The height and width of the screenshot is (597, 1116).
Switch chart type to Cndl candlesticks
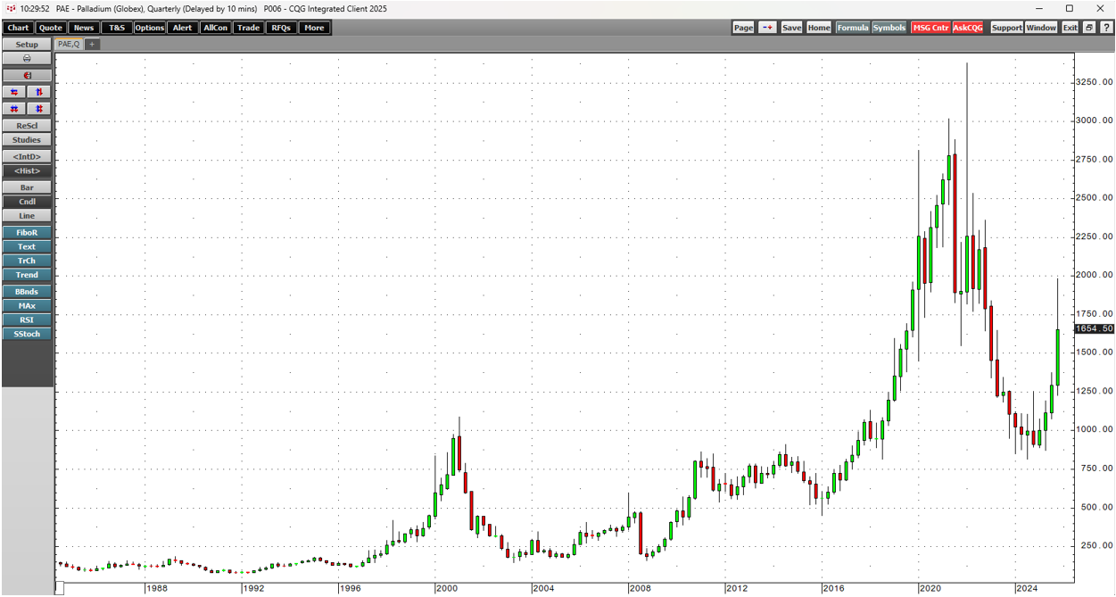click(x=27, y=202)
